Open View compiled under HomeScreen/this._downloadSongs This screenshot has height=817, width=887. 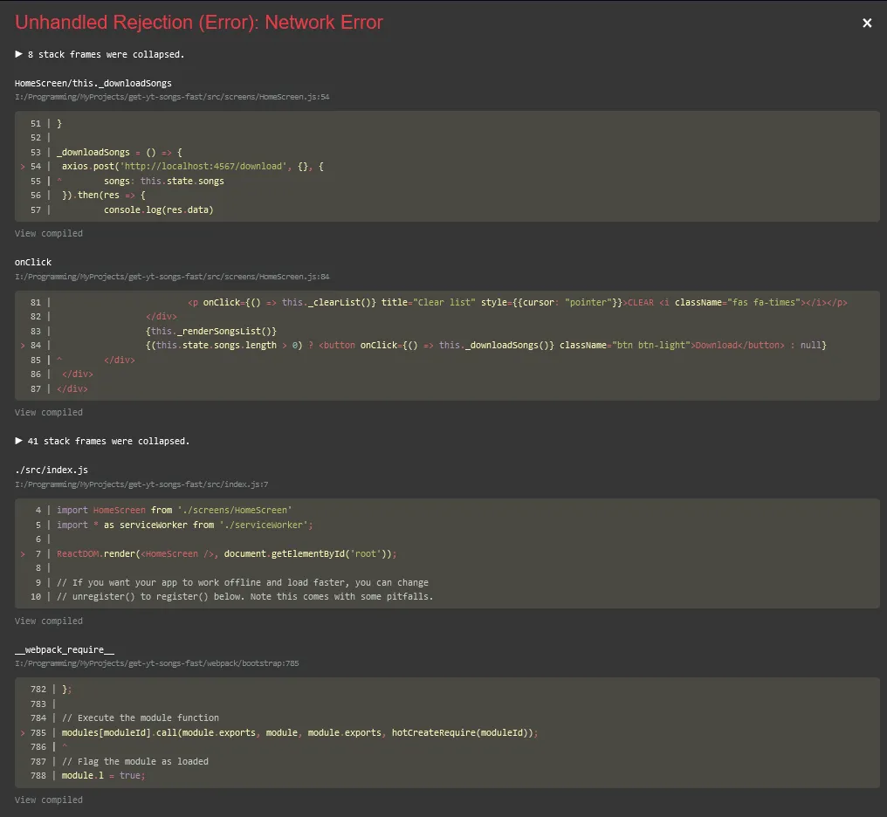49,234
